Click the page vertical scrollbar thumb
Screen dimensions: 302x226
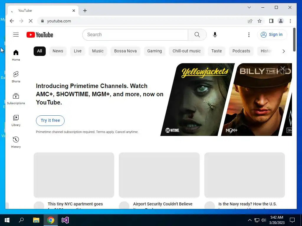(294, 40)
